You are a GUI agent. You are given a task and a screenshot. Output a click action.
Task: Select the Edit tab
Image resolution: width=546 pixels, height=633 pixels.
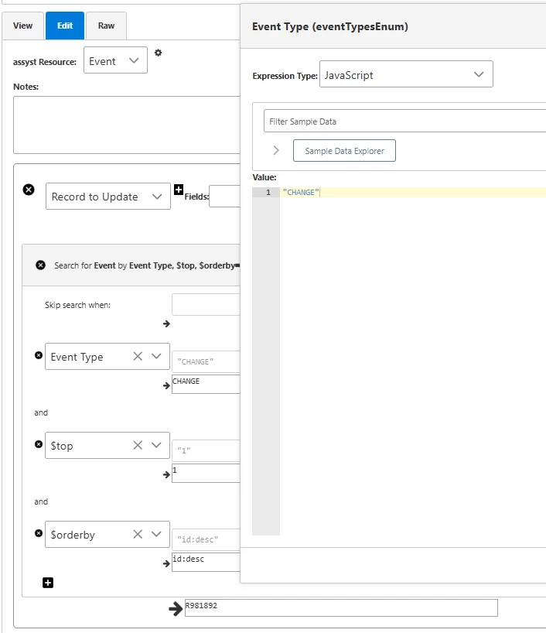pyautogui.click(x=65, y=26)
